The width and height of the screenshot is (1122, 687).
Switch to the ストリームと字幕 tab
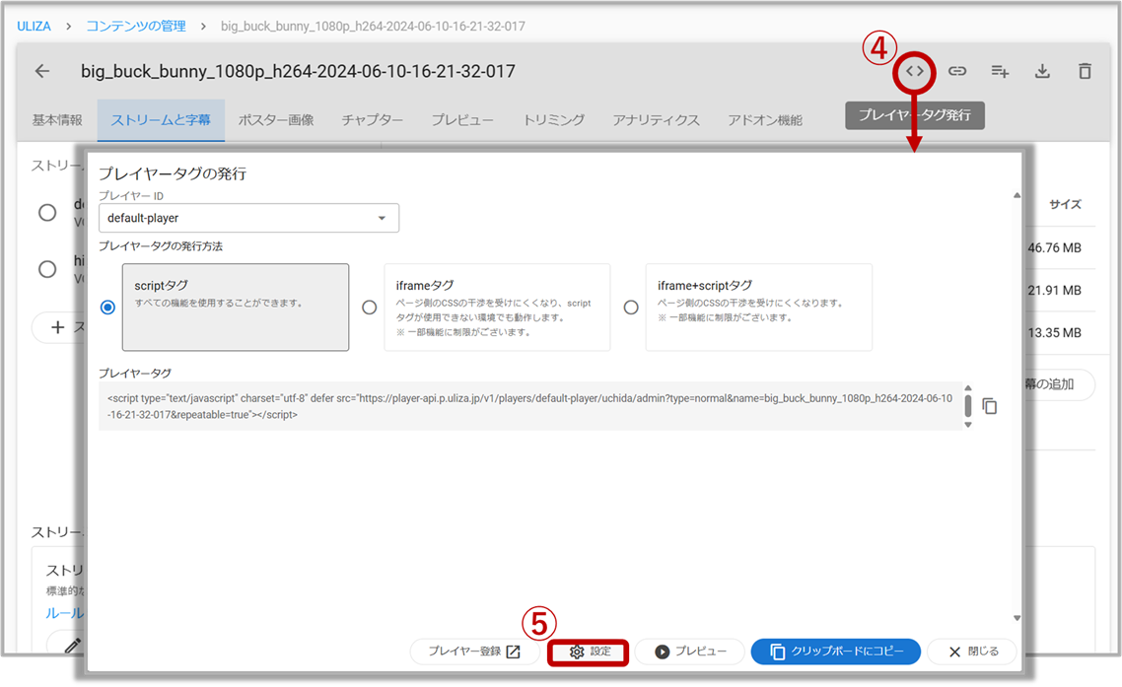click(x=161, y=120)
